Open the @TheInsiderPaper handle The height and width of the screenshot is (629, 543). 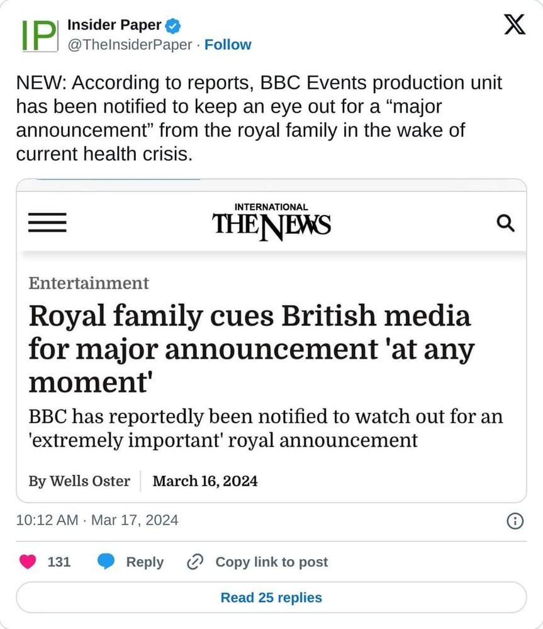129,45
